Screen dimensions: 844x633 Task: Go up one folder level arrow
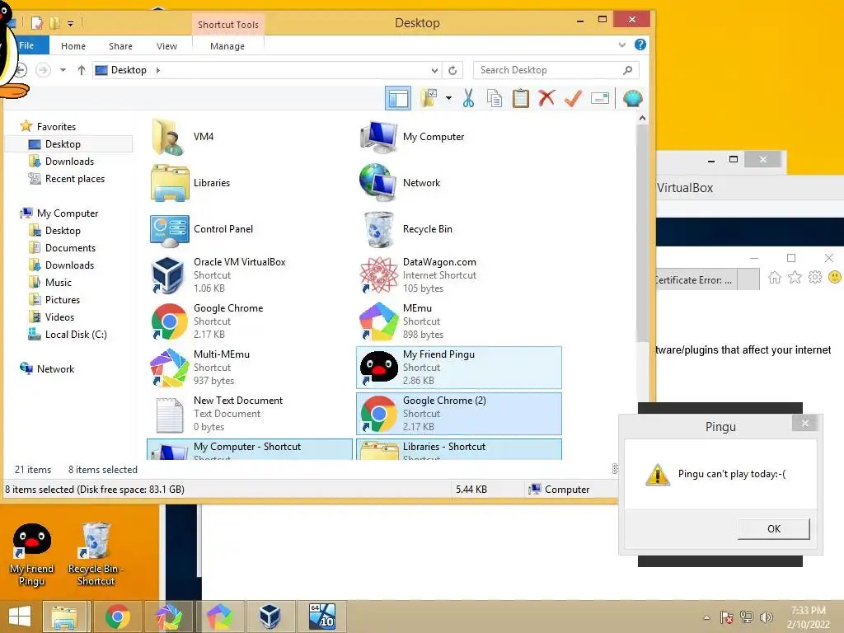(x=82, y=70)
